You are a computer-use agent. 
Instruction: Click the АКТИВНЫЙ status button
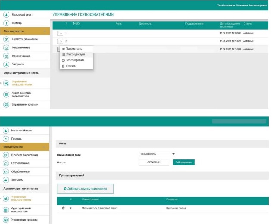[154, 162]
